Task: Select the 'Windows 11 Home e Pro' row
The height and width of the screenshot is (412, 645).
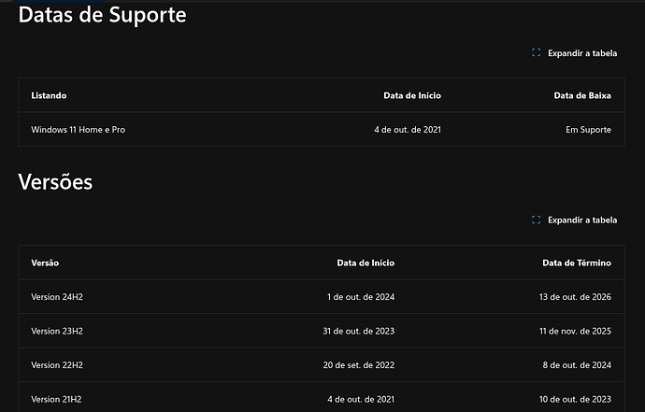Action: coord(78,129)
